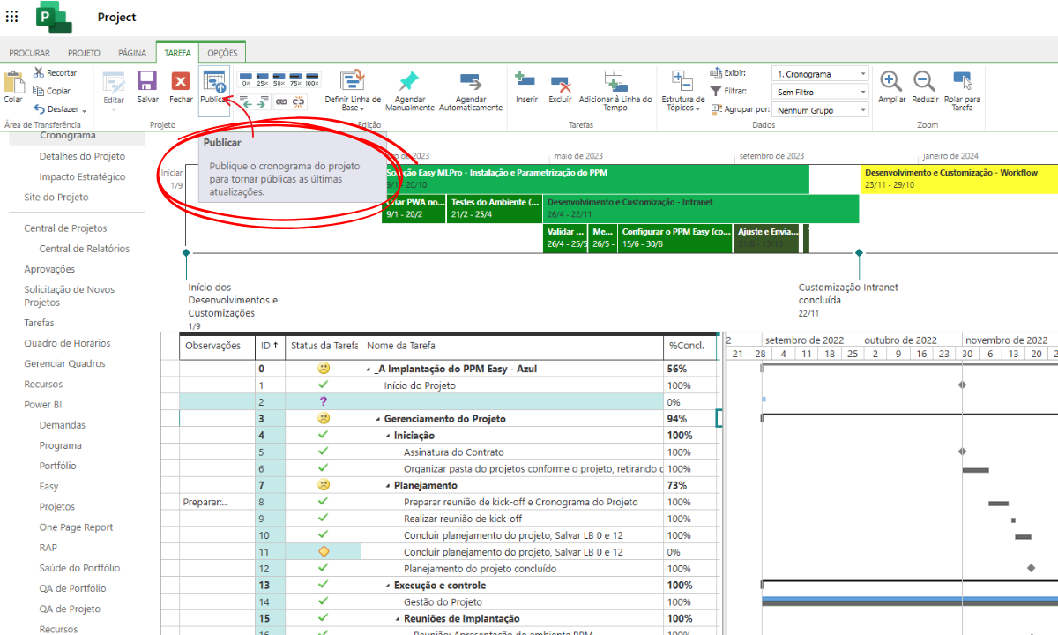Open the Desfazer undo dropdown arrow

[85, 110]
